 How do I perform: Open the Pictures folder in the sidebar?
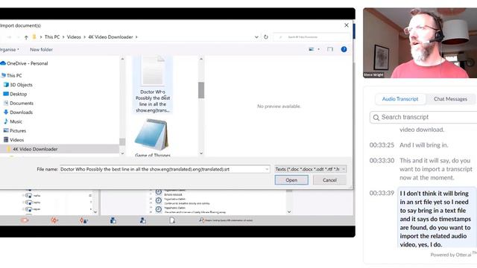(x=15, y=131)
